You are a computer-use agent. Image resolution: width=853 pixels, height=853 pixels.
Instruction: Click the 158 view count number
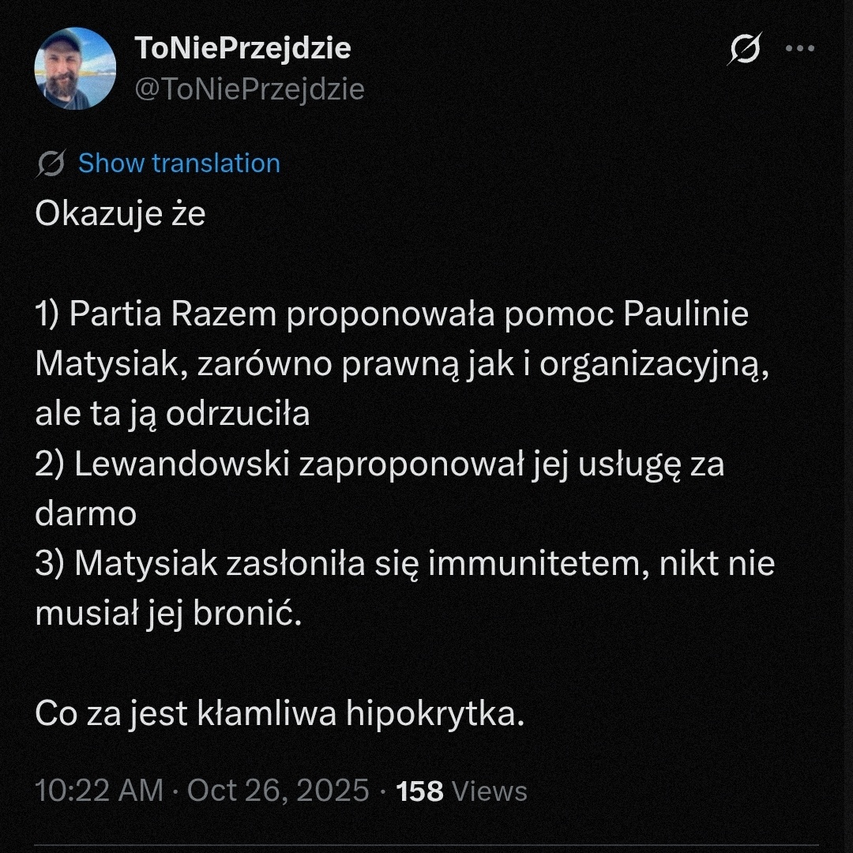[x=419, y=791]
